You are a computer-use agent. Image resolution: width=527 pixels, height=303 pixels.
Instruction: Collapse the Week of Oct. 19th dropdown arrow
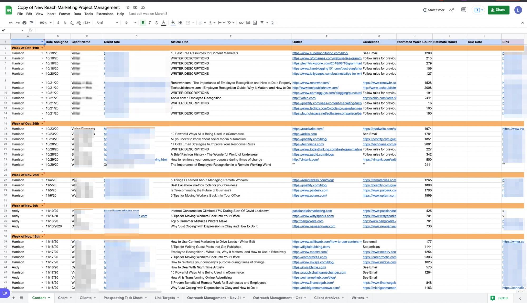pos(42,48)
